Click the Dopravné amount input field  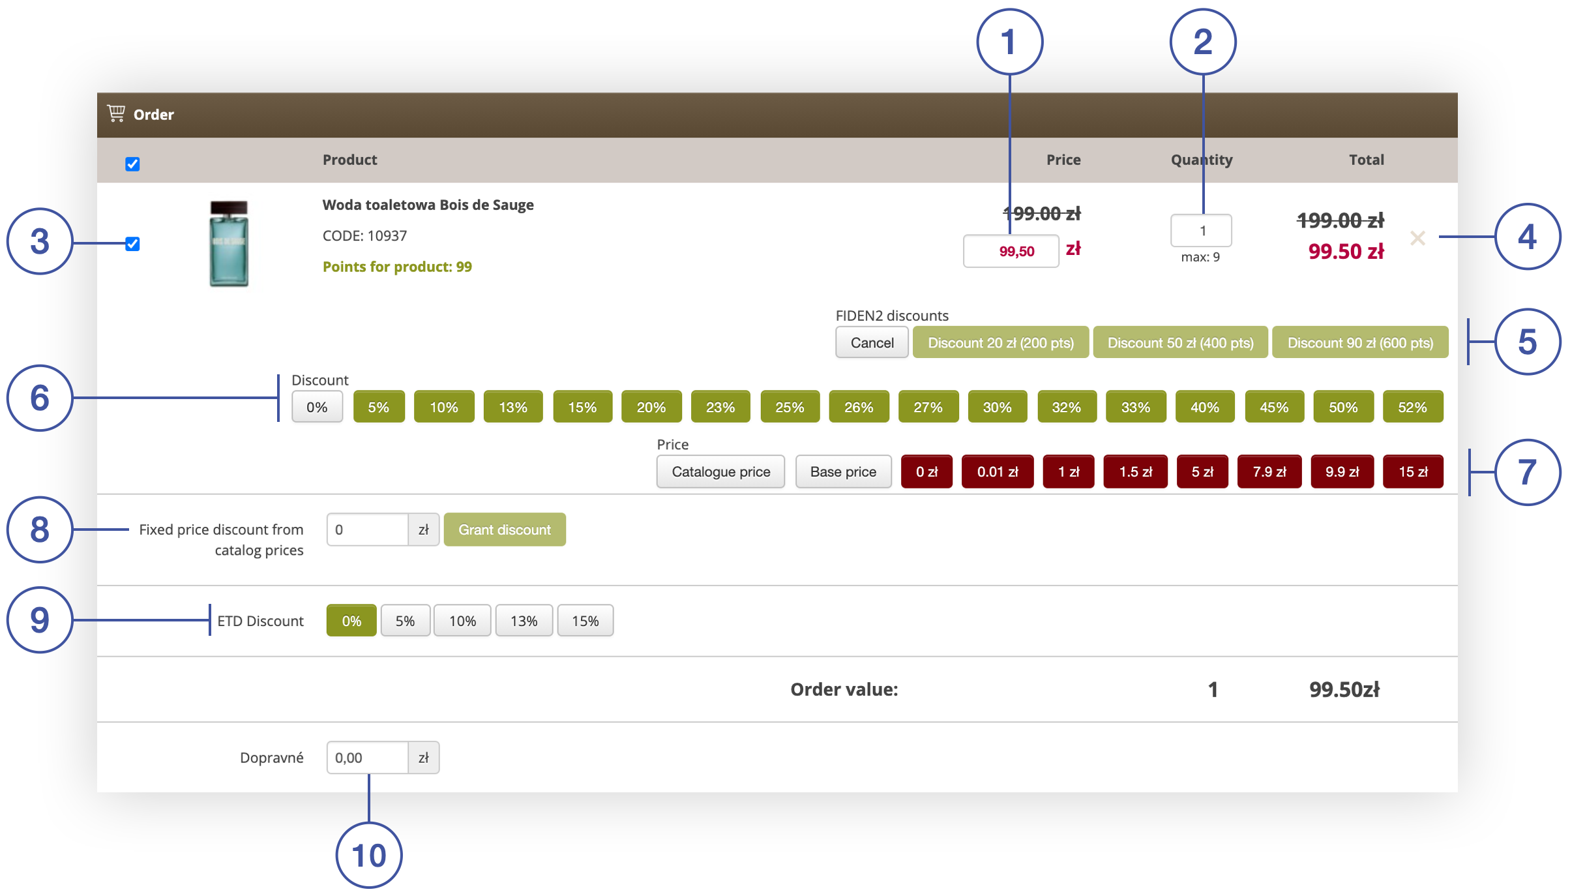pos(368,757)
